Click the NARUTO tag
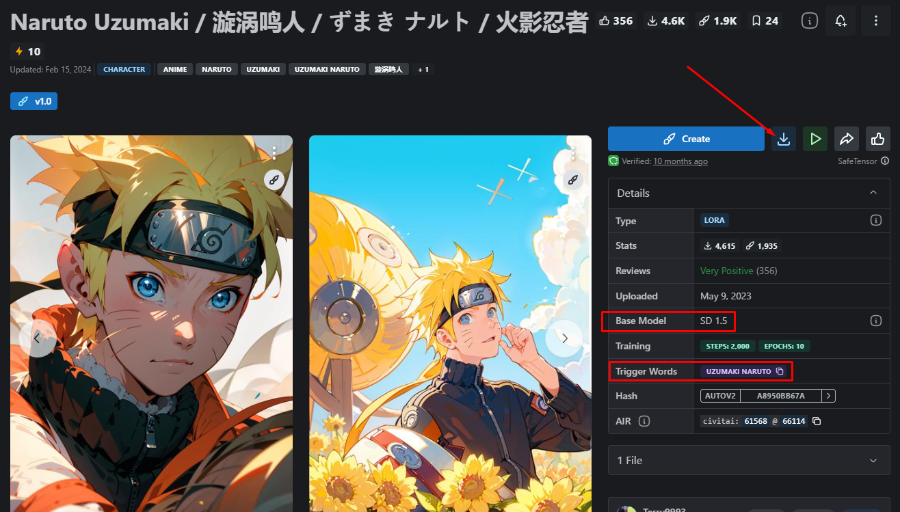900x512 pixels. 217,69
